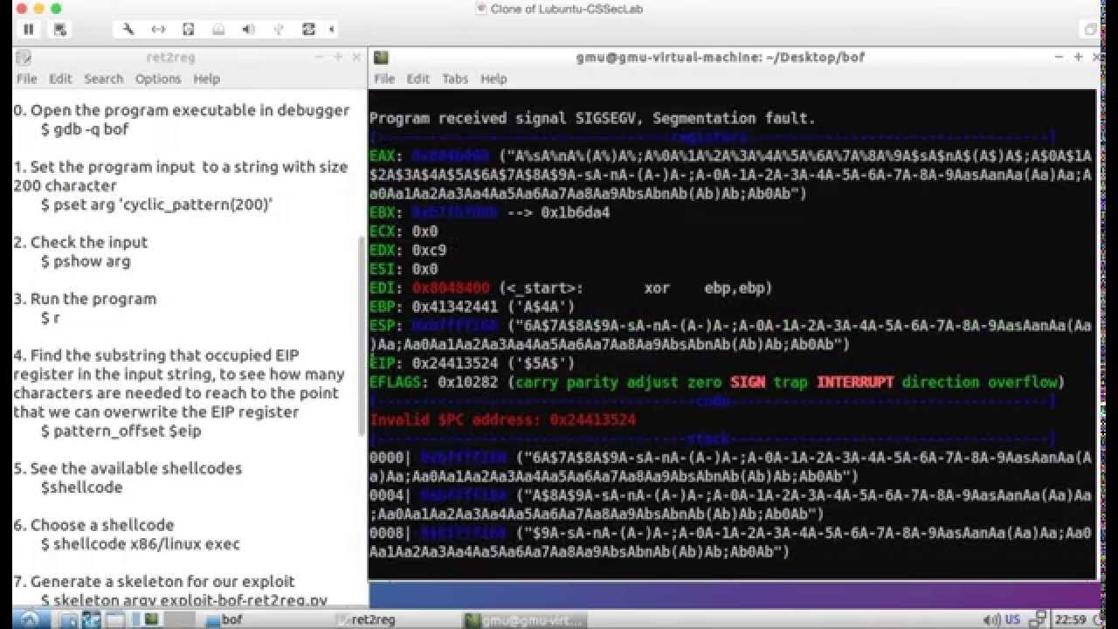Minimize the terminal window
The width and height of the screenshot is (1118, 629).
coord(1059,58)
